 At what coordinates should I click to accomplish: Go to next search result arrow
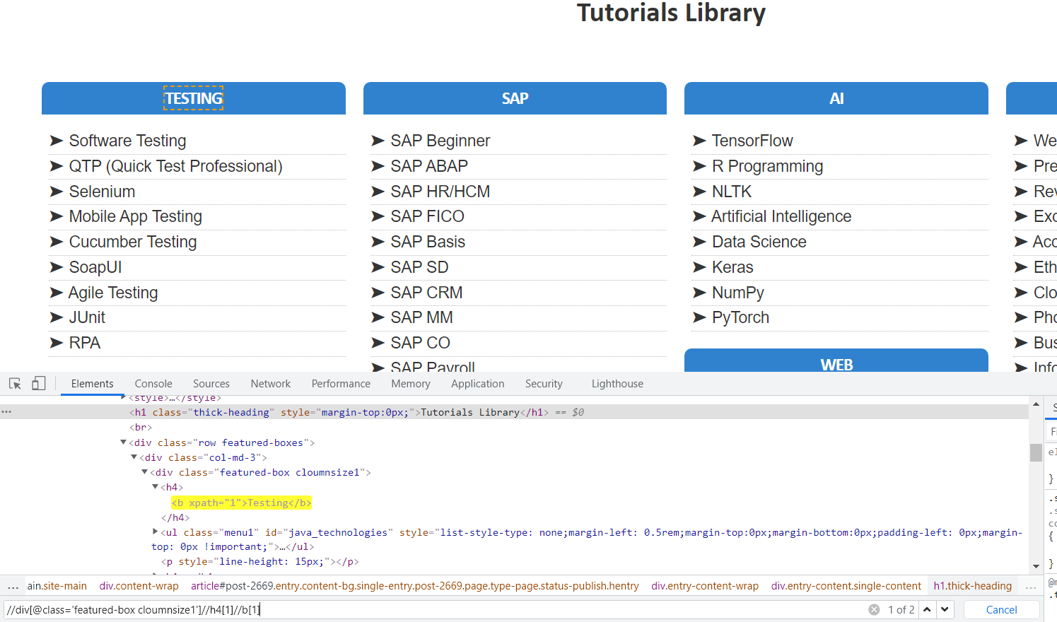coord(945,609)
